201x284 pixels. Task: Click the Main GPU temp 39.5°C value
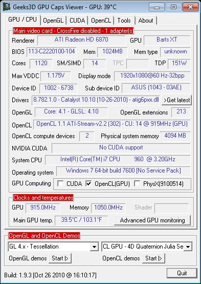81,220
